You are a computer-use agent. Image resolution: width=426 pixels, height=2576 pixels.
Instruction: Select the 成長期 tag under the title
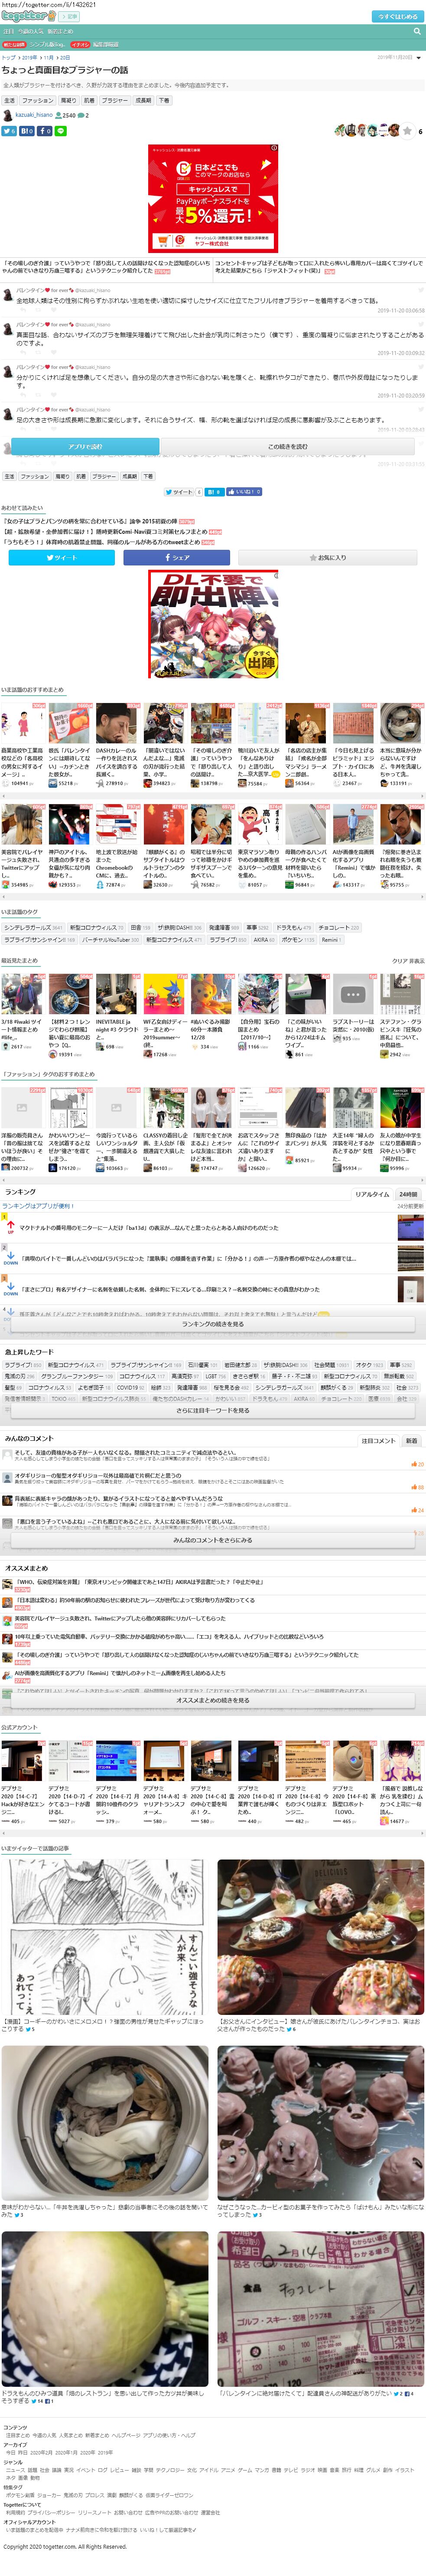[144, 101]
